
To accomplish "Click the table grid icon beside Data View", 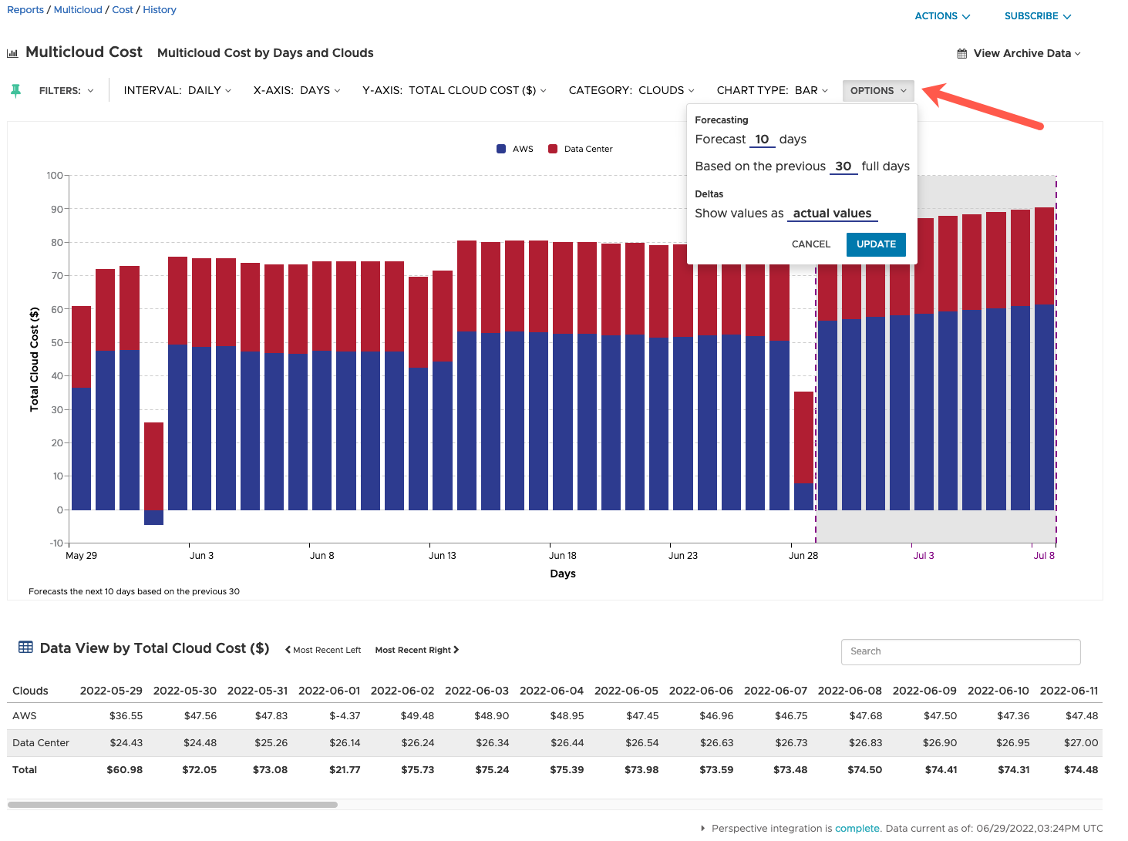I will coord(25,648).
